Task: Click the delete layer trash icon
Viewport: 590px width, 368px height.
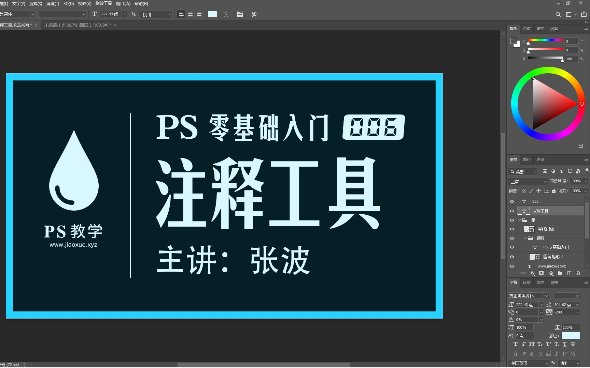Action: point(578,273)
